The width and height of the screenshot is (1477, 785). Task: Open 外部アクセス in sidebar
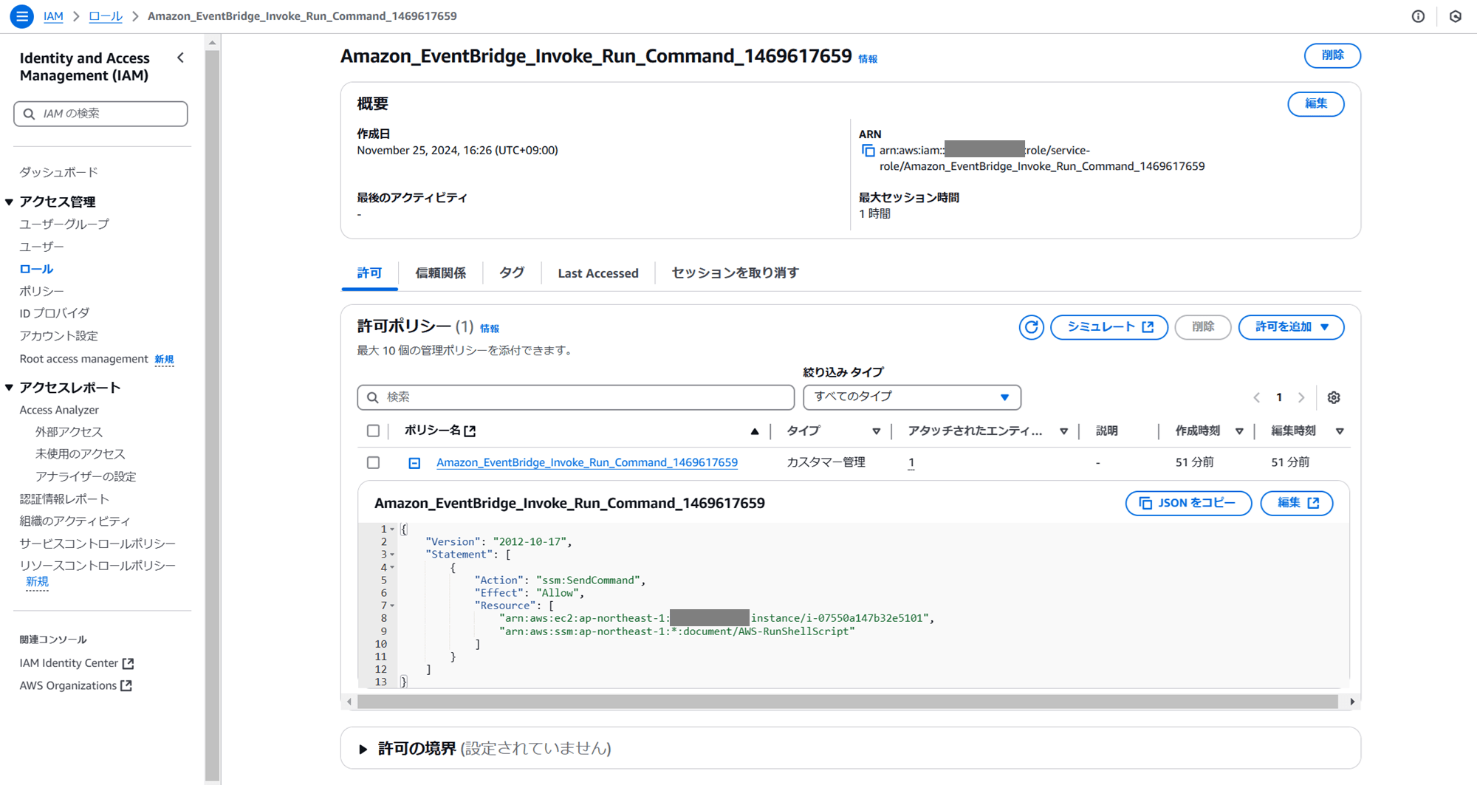[69, 432]
